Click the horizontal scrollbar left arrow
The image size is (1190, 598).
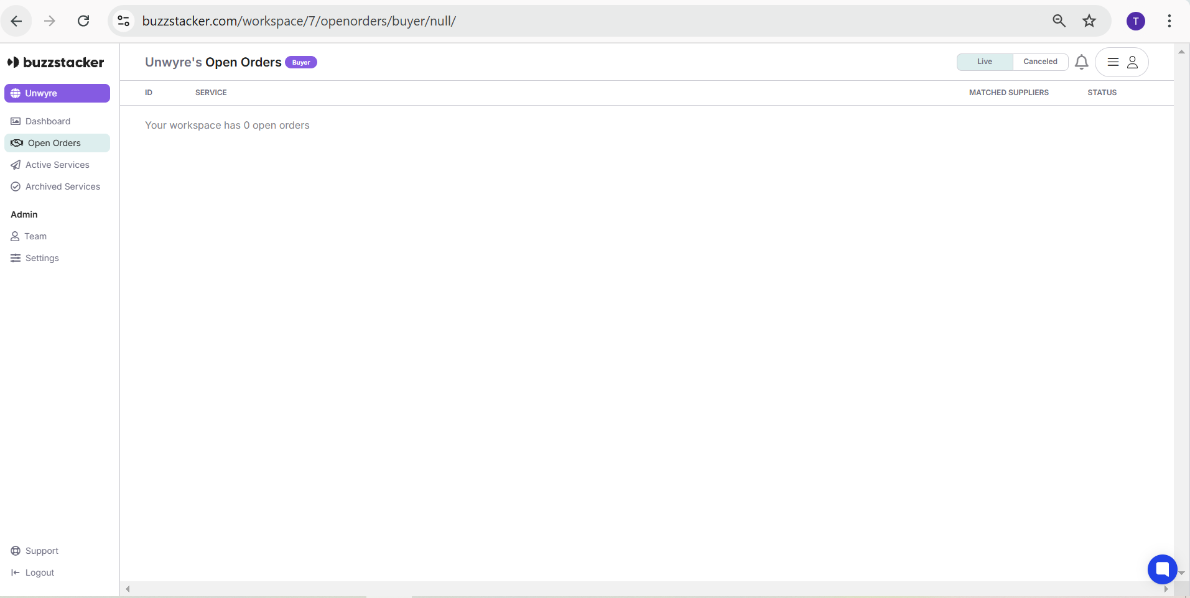pos(128,589)
